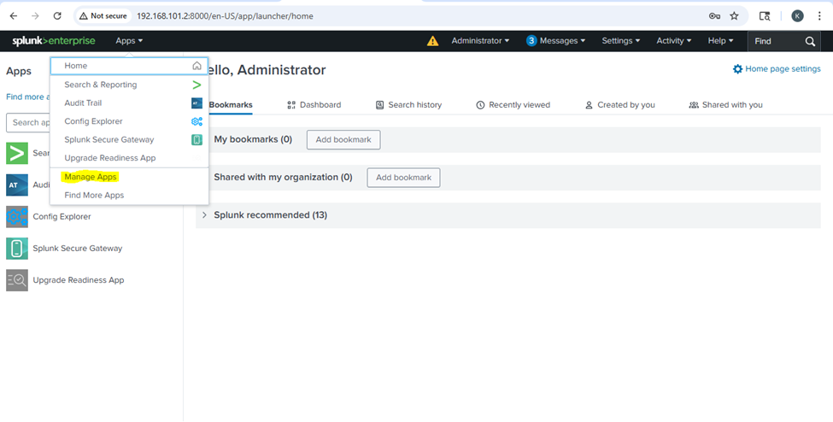
Task: Select Splunk Secure Gateway in Apps menu
Action: point(129,140)
